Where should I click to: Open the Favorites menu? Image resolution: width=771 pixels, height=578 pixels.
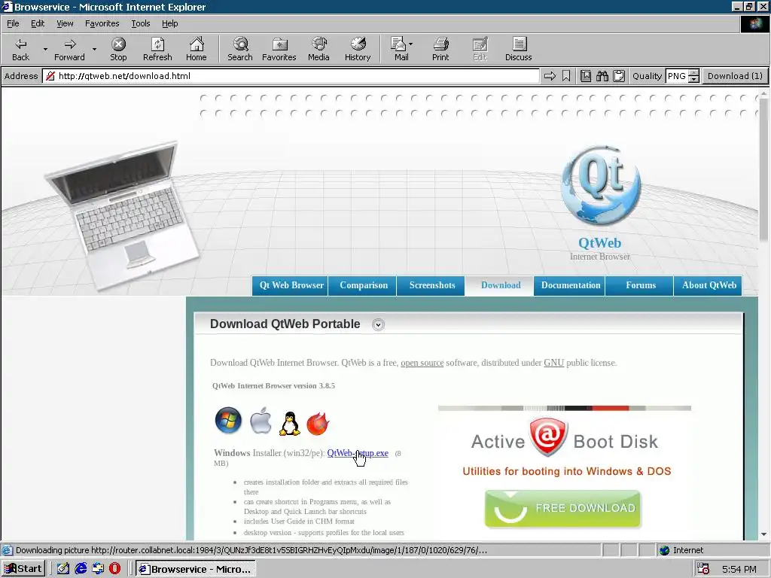click(x=102, y=23)
